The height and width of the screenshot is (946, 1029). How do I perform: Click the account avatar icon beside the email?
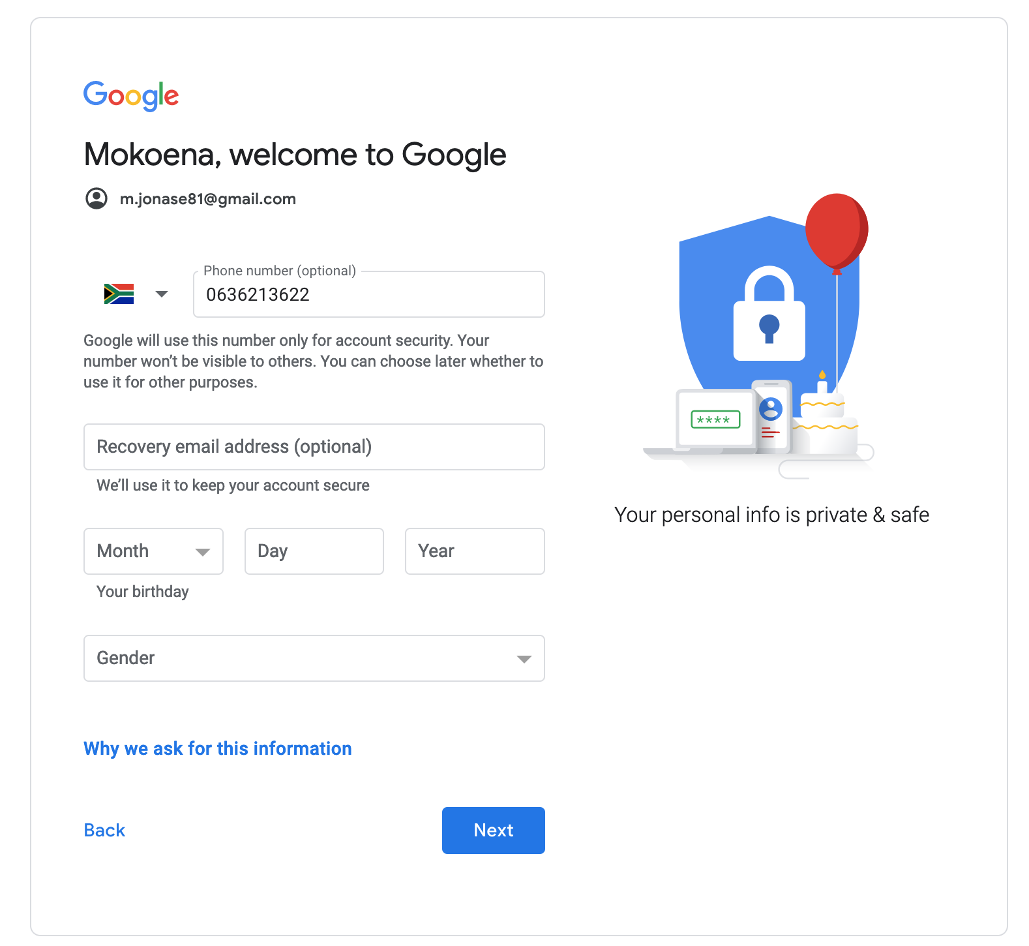click(97, 198)
